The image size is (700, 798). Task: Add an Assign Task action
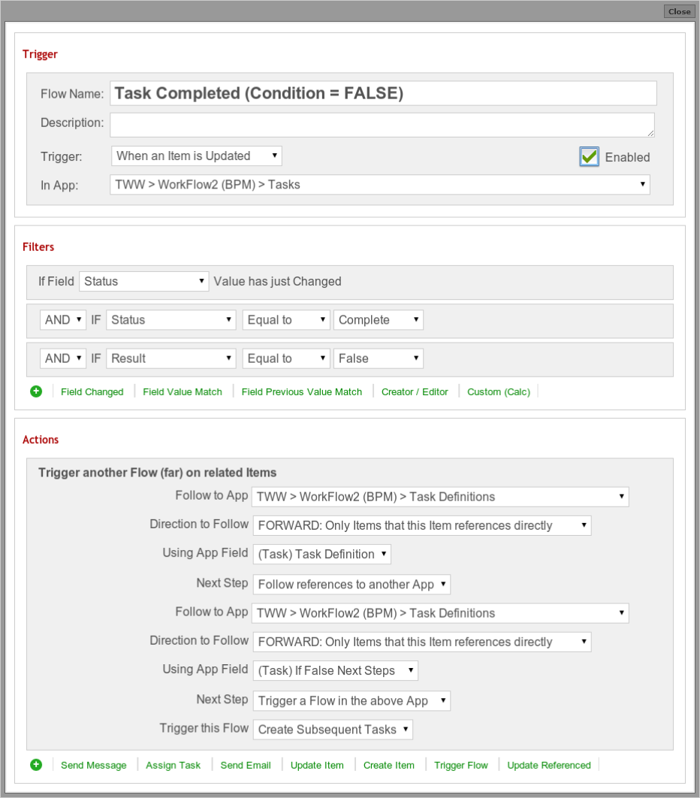pos(173,766)
